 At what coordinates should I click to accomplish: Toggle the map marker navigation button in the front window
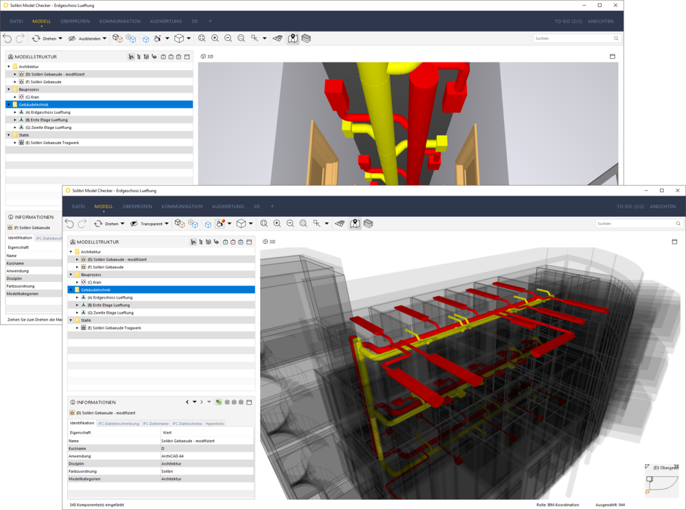click(355, 224)
